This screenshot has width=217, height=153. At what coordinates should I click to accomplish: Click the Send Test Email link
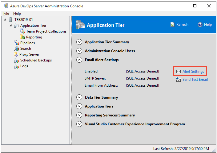pos(195,80)
